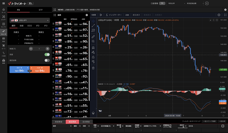Open カート (Cart) in sidebar
228x133 pixels.
tap(4, 47)
